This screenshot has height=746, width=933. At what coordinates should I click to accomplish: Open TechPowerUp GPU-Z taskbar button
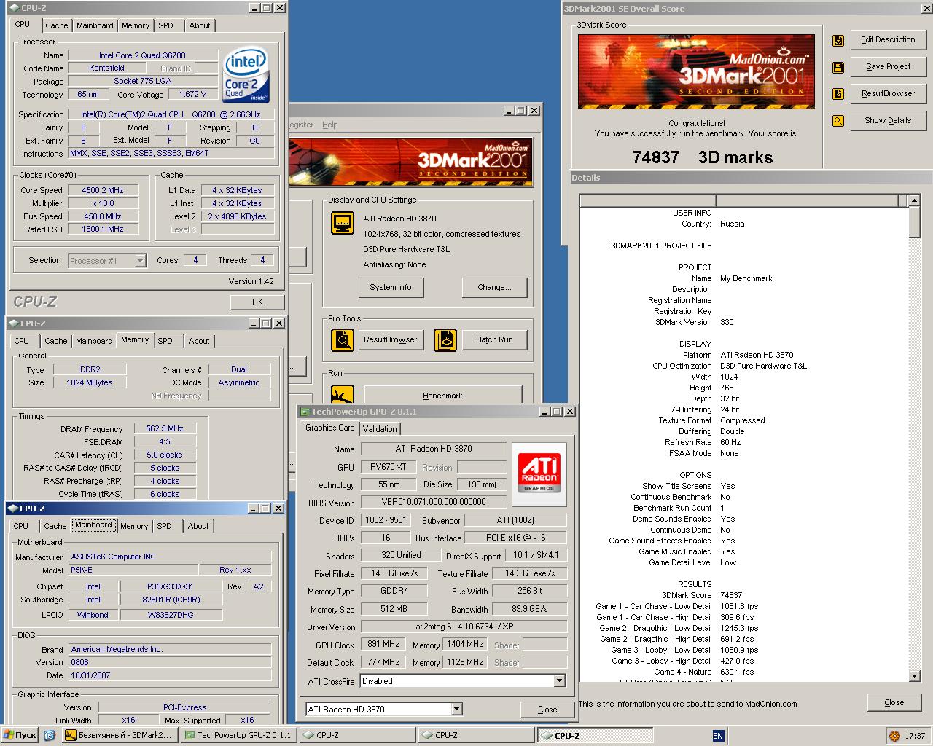(x=238, y=735)
